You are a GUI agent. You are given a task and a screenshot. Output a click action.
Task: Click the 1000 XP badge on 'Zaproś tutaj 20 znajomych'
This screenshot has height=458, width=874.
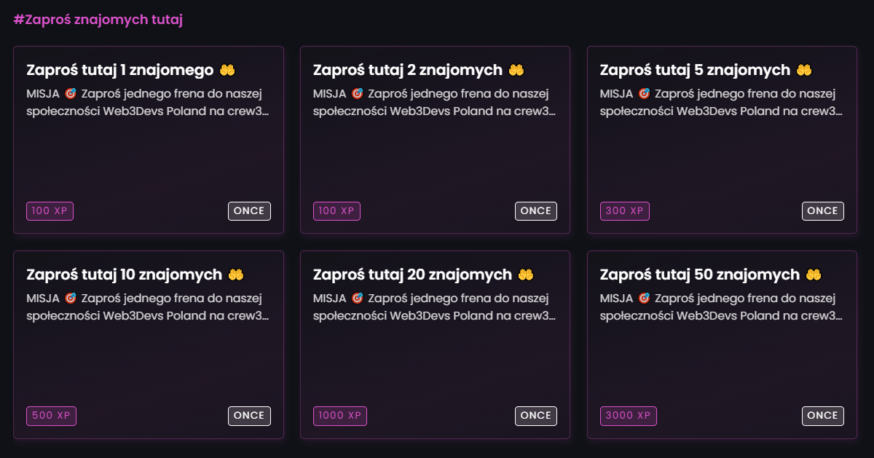pyautogui.click(x=339, y=415)
